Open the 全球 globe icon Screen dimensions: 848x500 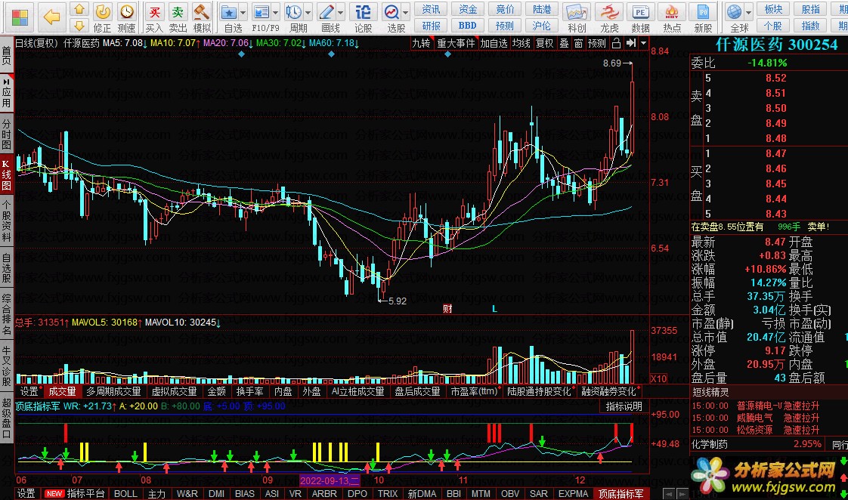(735, 12)
